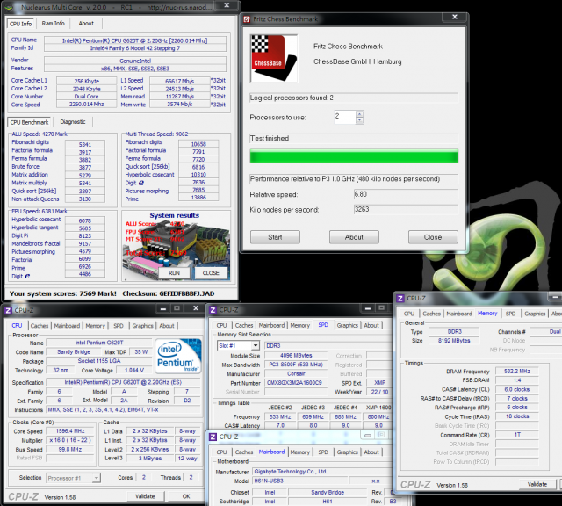Open Caches tab in bottom-left CPU-Z window
The image size is (562, 506).
click(40, 326)
